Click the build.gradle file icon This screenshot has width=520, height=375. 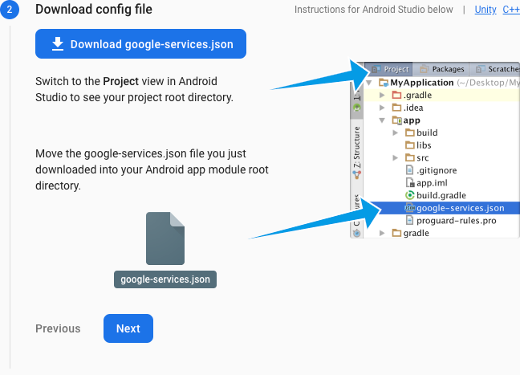(409, 195)
